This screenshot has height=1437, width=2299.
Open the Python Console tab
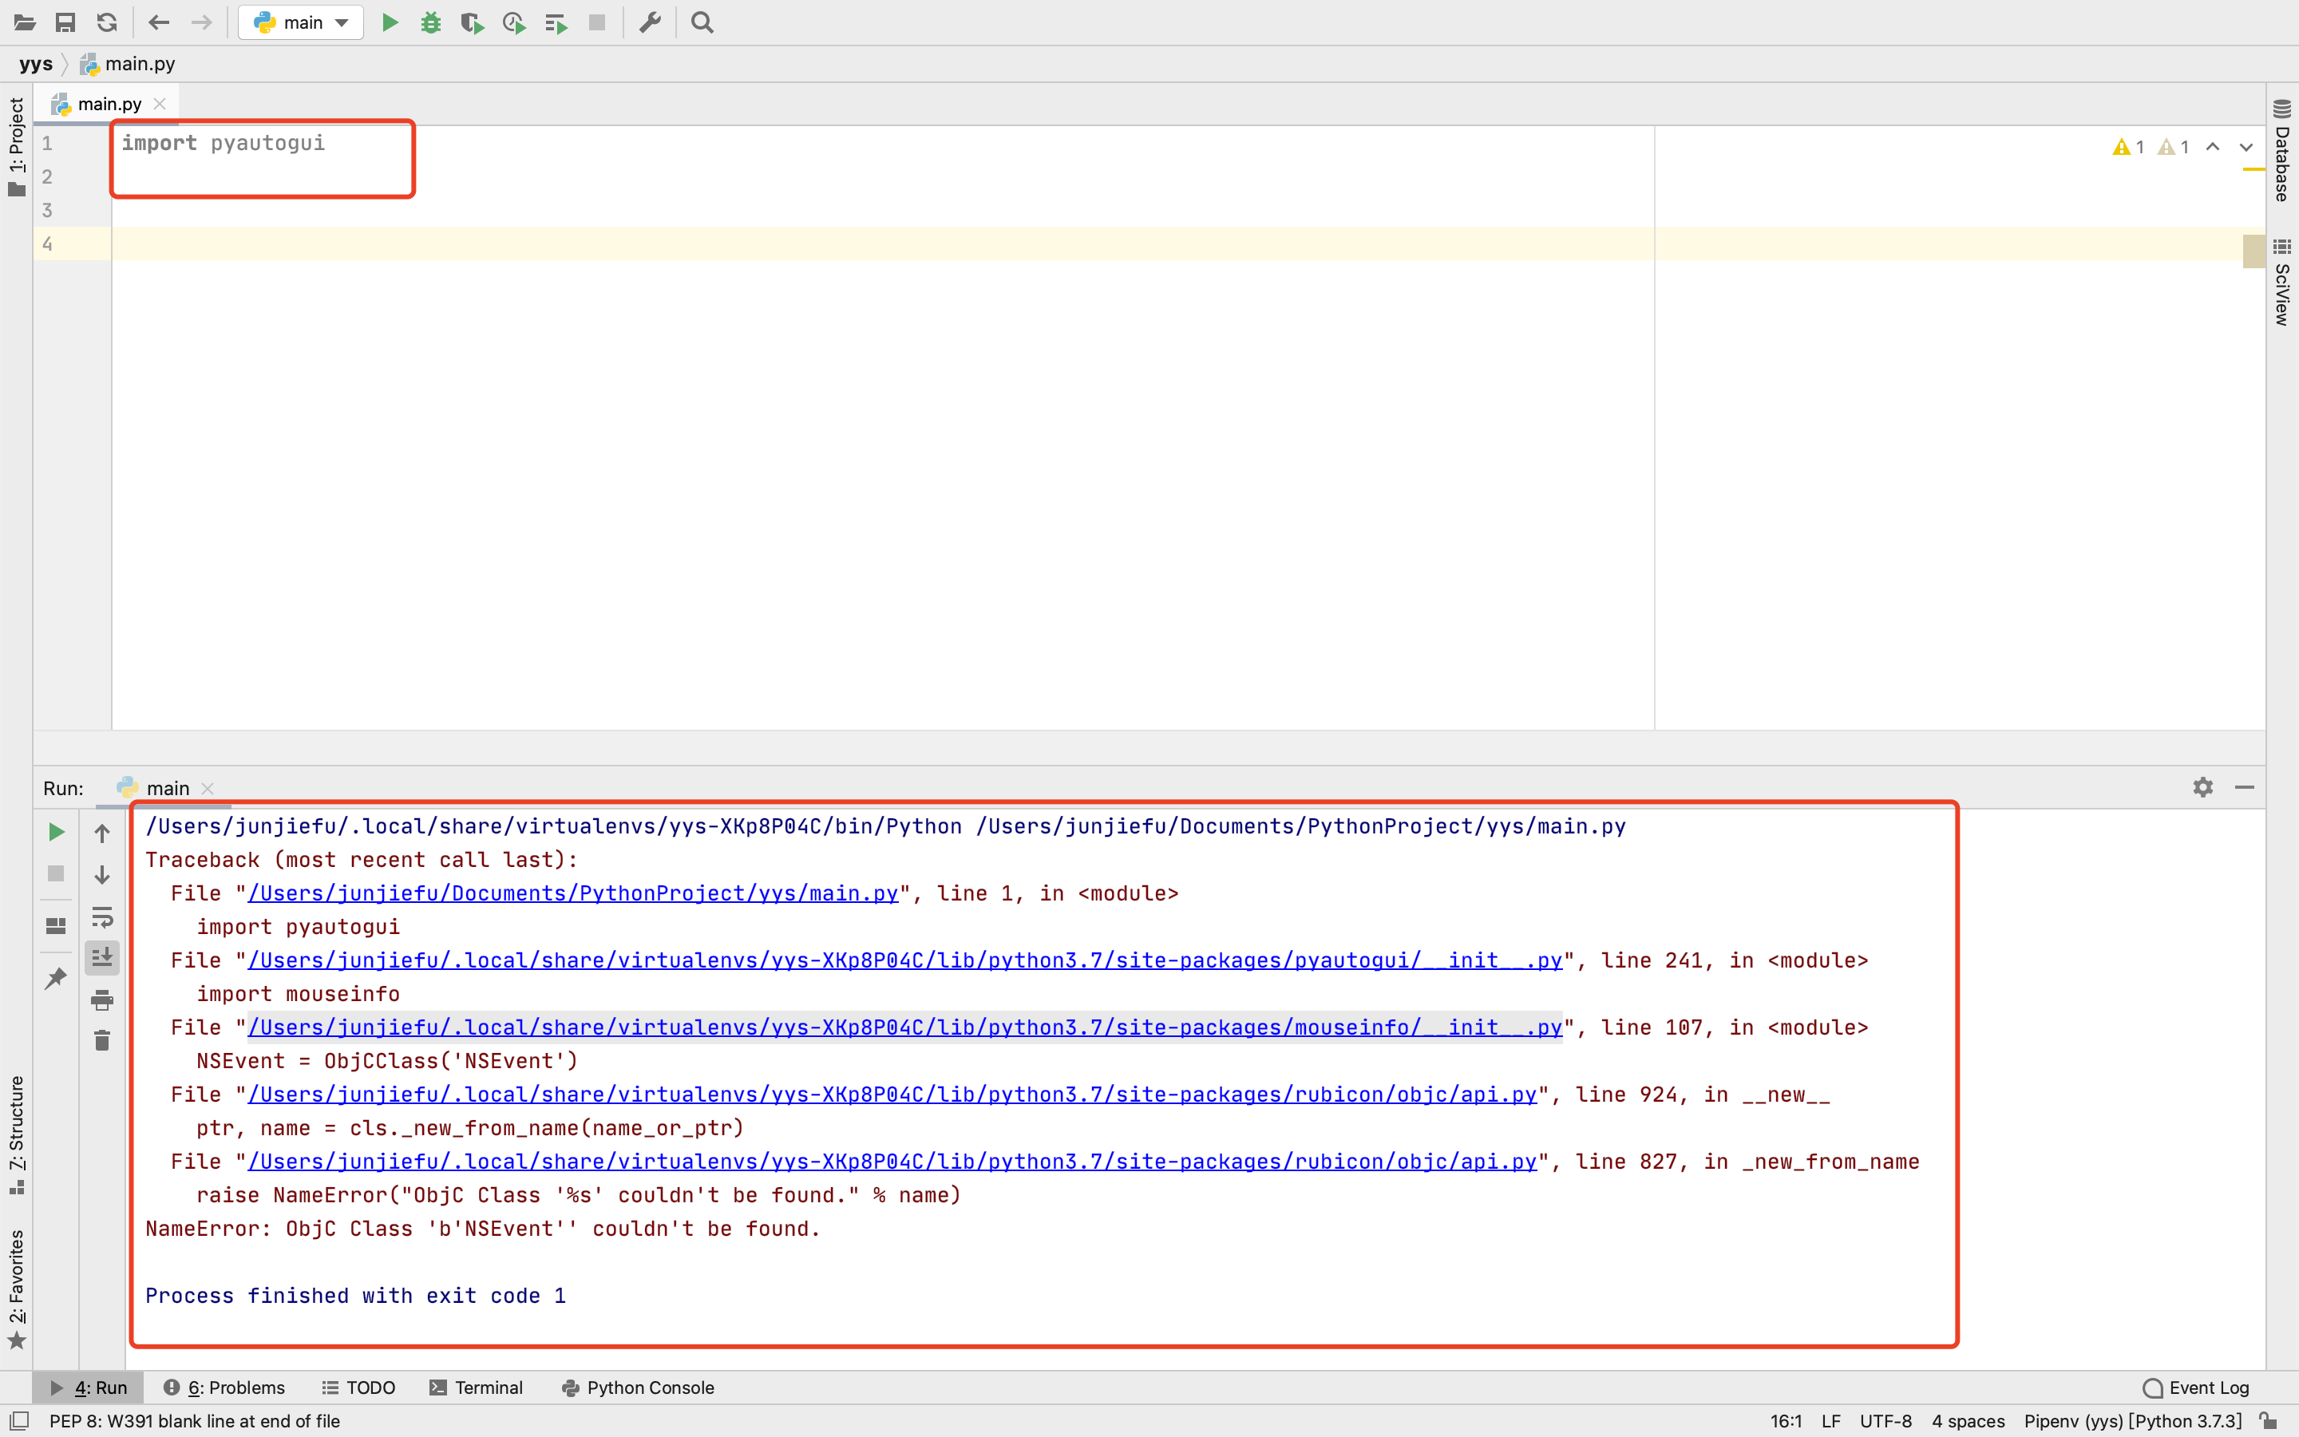coord(650,1388)
